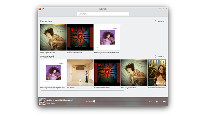Click the pin window icon in title bar

pyautogui.click(x=43, y=9)
